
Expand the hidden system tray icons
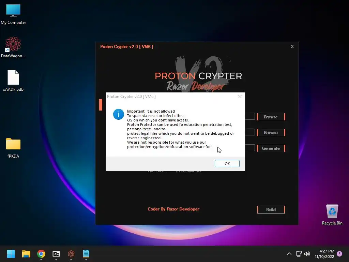pyautogui.click(x=289, y=254)
